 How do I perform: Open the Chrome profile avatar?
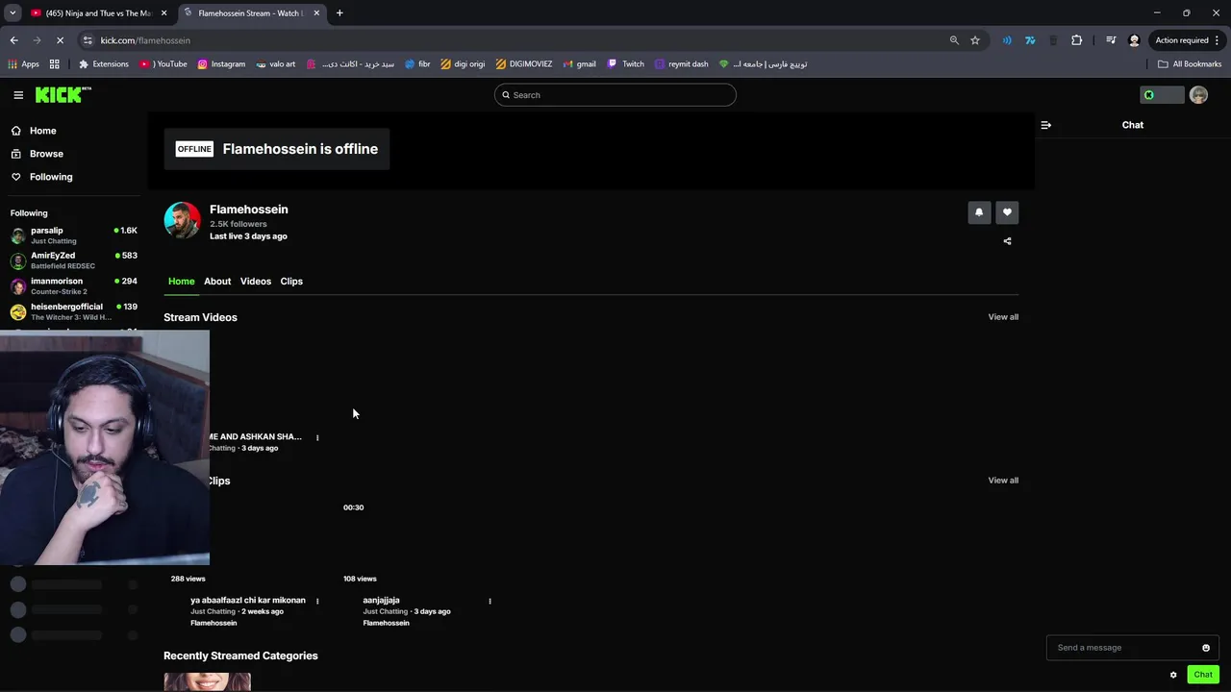click(x=1134, y=40)
